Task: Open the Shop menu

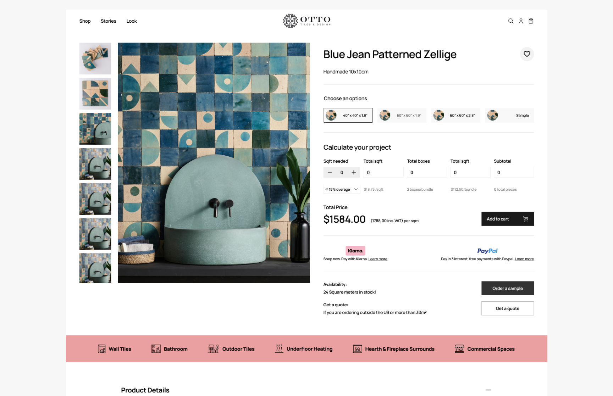Action: pos(85,21)
